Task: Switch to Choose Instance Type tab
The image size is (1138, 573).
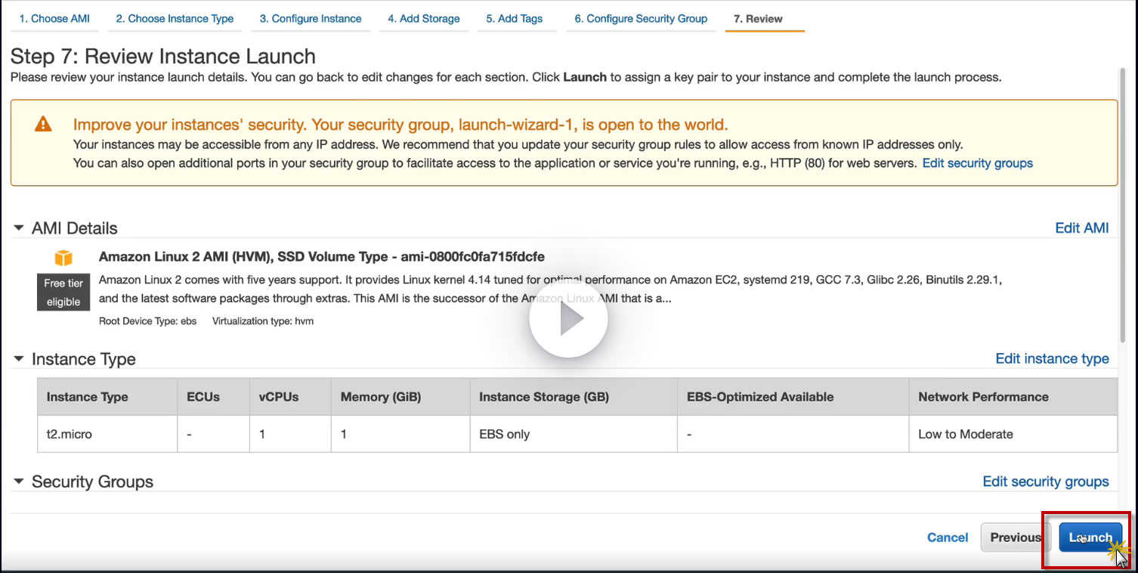Action: click(175, 19)
